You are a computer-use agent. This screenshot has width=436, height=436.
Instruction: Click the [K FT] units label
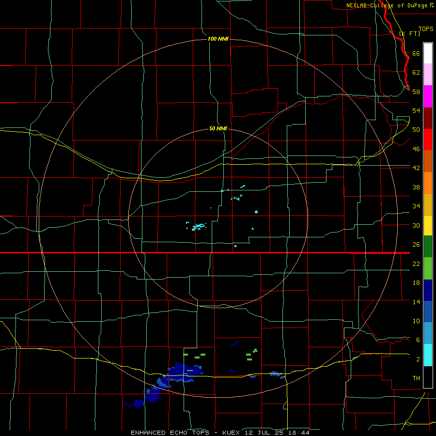(409, 33)
